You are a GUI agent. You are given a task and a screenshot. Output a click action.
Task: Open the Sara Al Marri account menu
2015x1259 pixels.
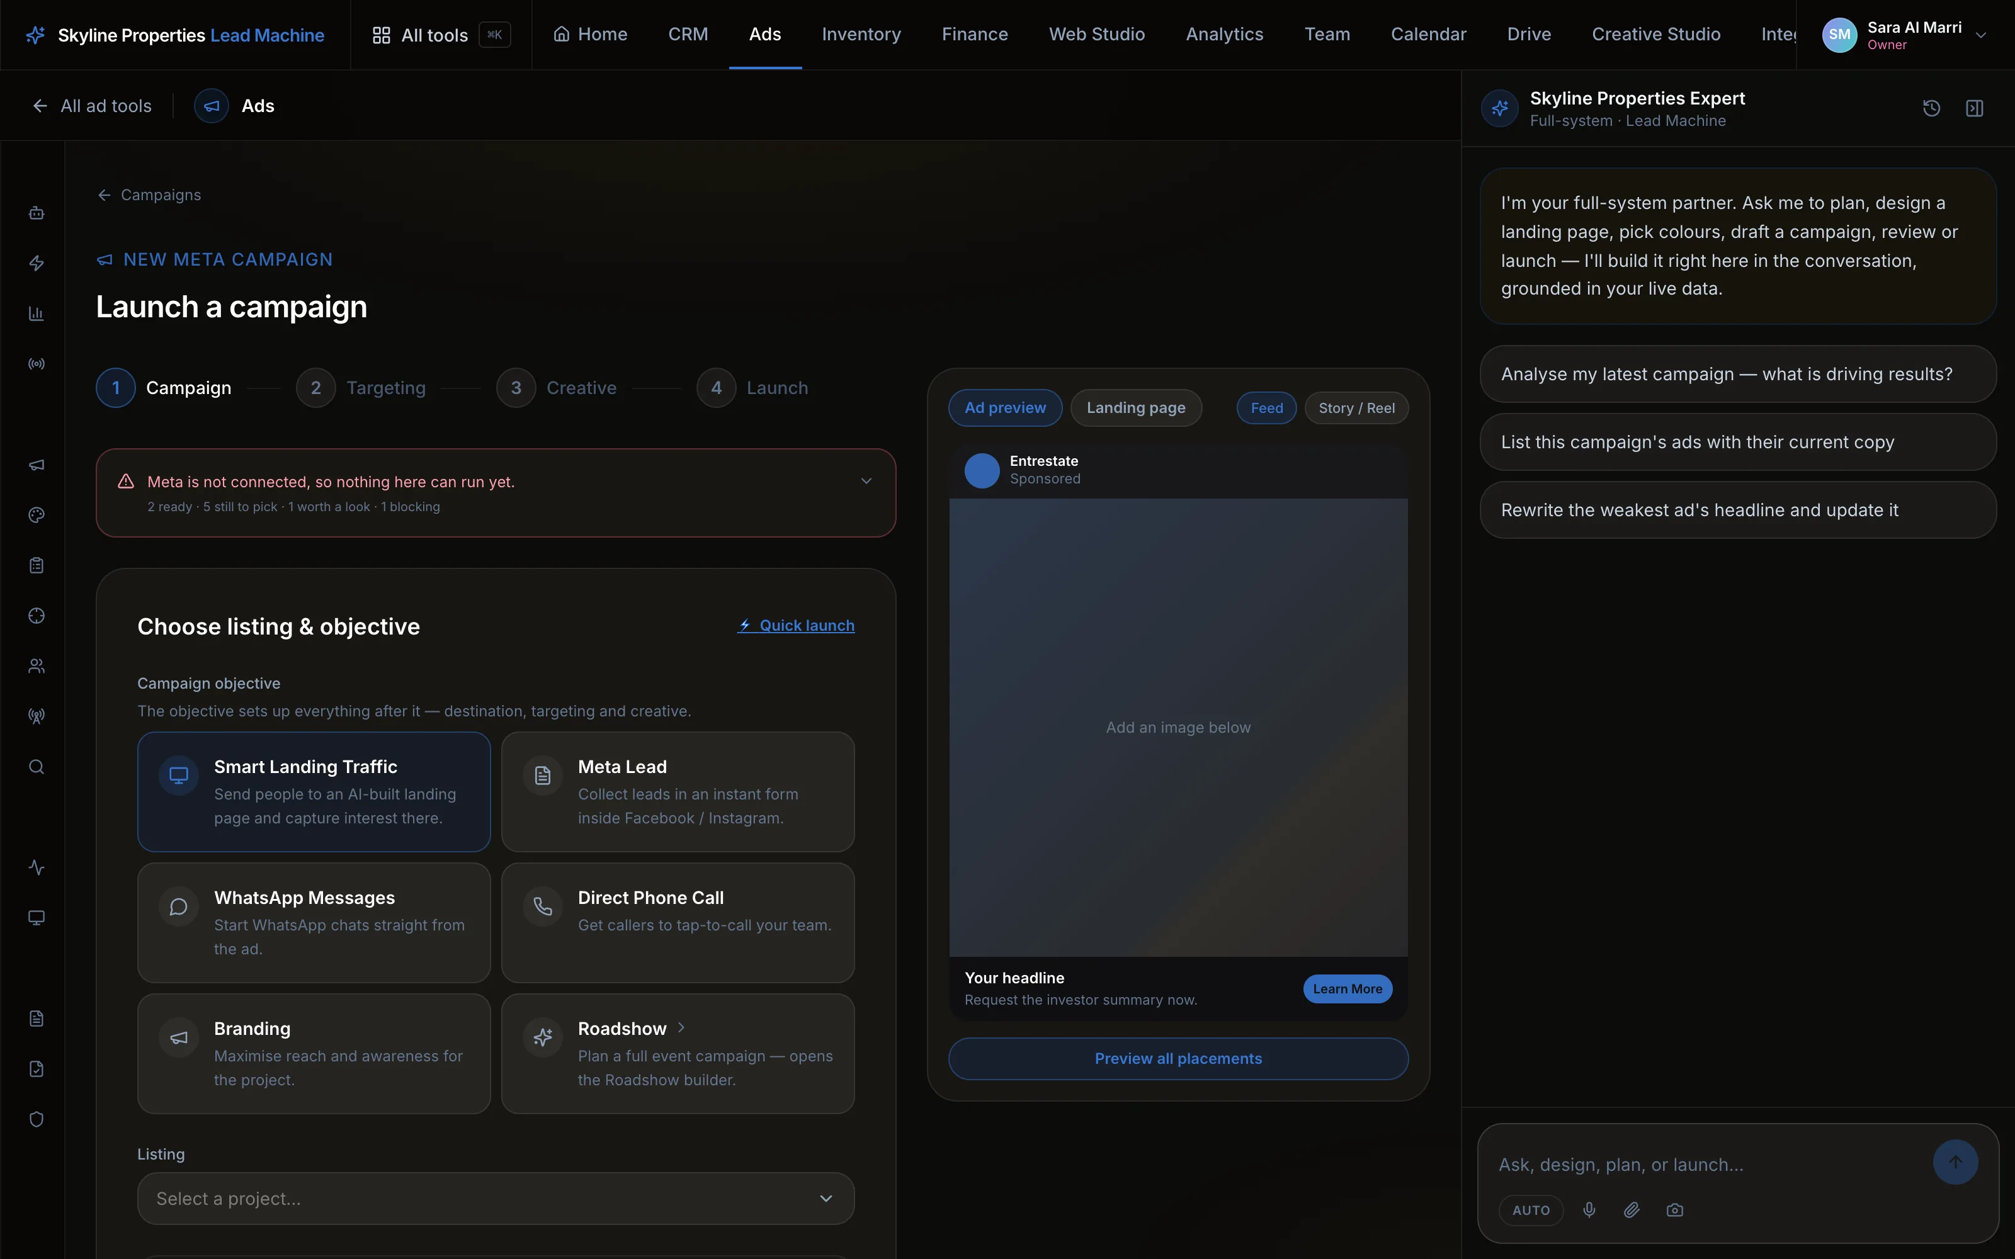(1905, 35)
